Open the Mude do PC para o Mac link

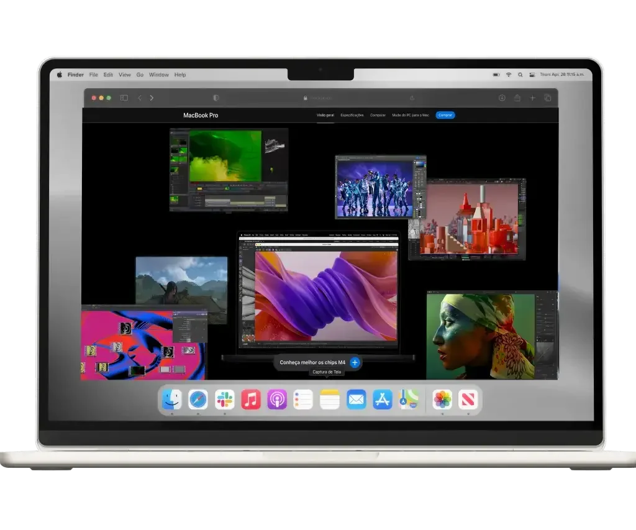click(x=411, y=115)
